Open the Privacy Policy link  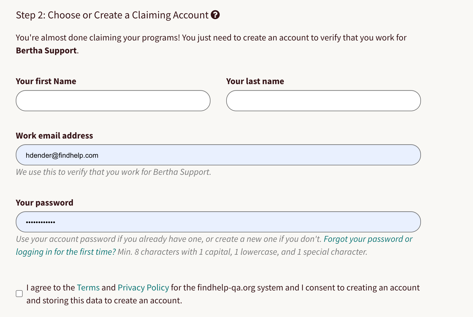coord(143,288)
